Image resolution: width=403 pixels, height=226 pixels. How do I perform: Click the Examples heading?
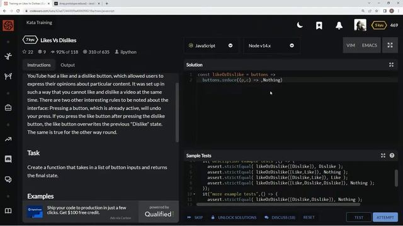coord(40,196)
